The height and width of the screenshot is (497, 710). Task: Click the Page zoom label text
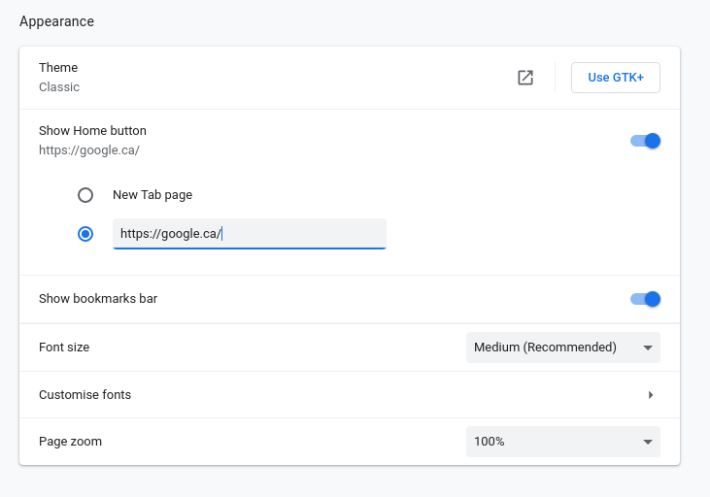coord(70,442)
